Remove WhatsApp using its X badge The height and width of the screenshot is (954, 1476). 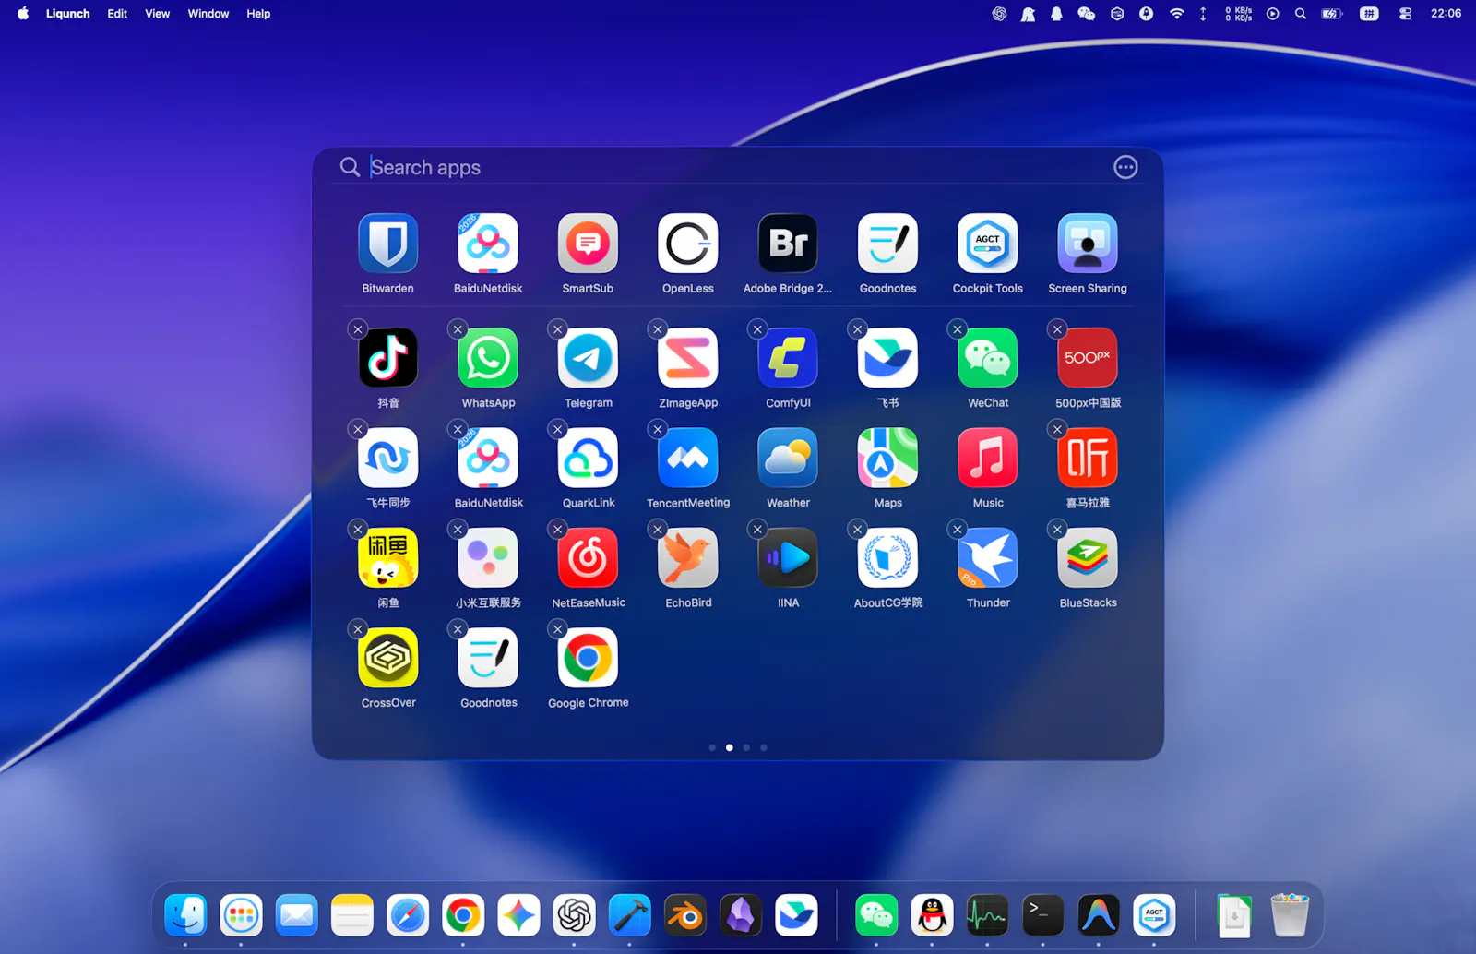click(458, 329)
